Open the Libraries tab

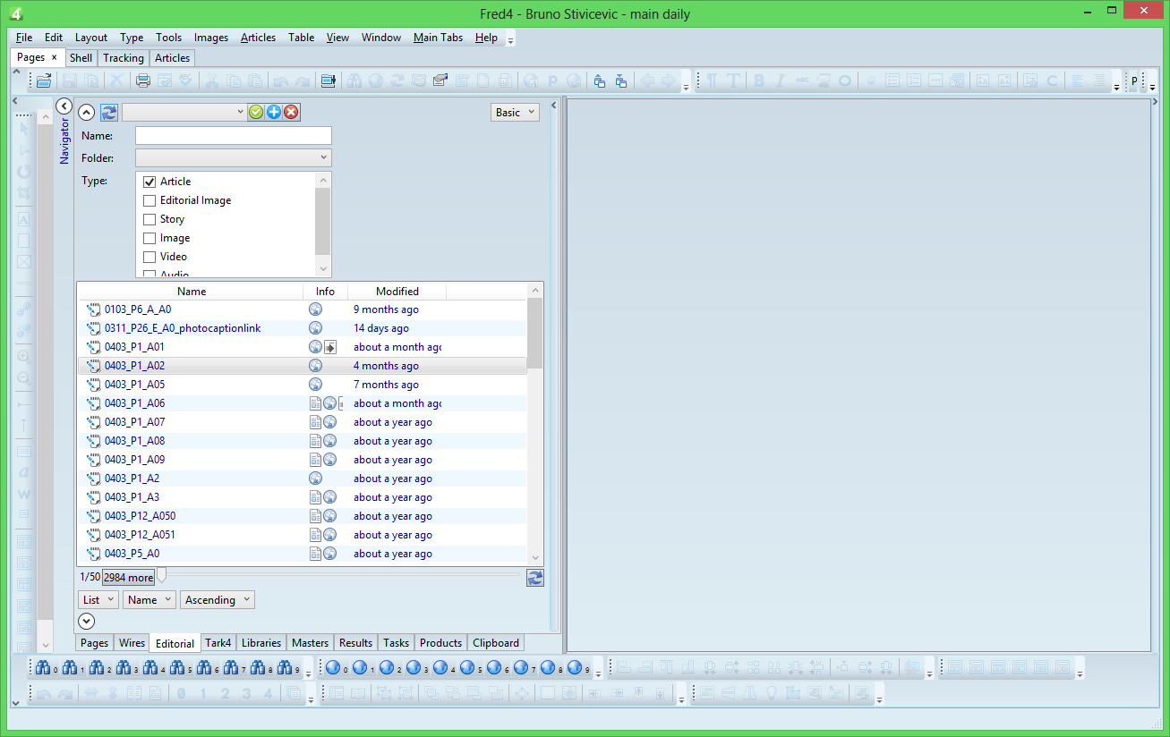260,643
